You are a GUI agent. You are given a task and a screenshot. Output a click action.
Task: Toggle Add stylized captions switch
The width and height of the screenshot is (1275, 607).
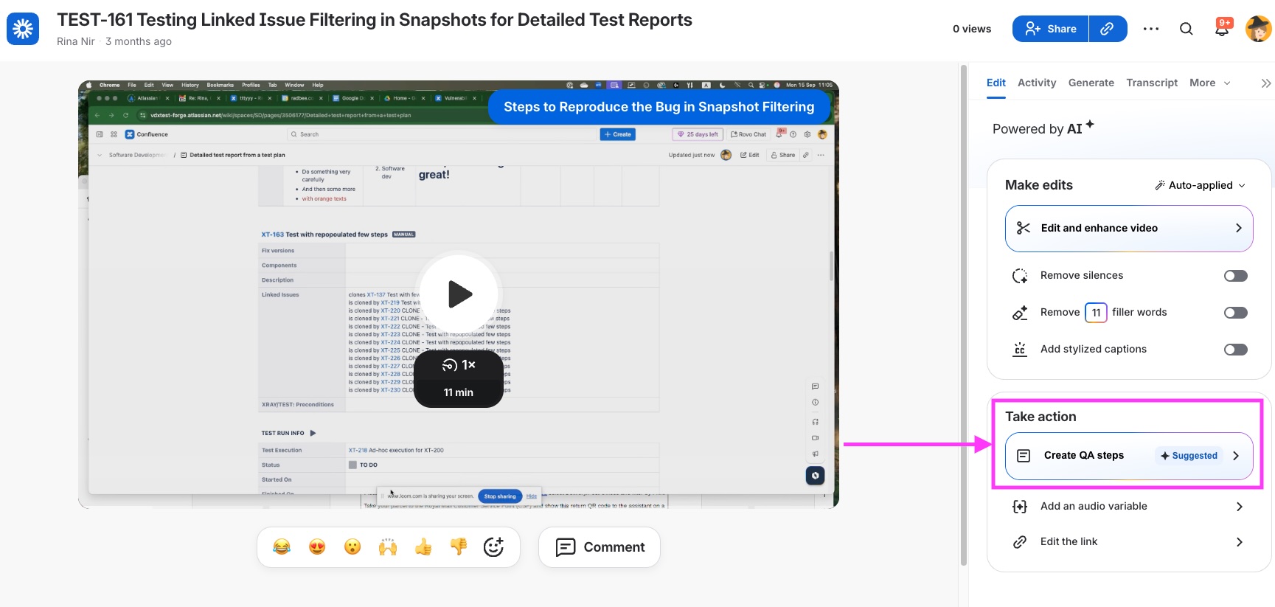(1235, 350)
